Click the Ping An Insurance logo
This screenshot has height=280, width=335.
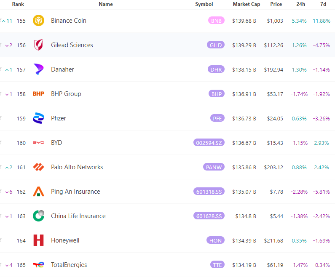tap(38, 192)
